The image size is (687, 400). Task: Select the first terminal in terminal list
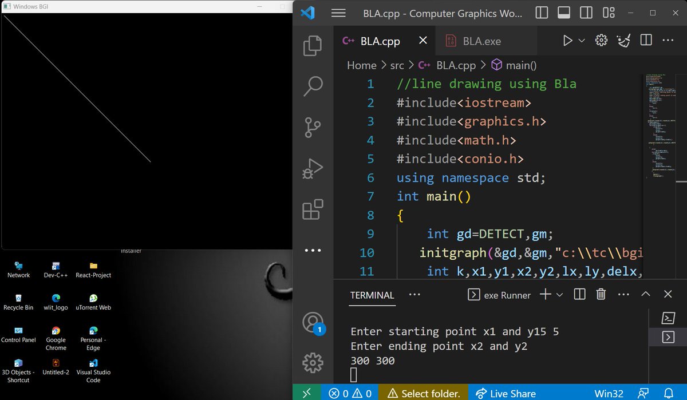(668, 318)
